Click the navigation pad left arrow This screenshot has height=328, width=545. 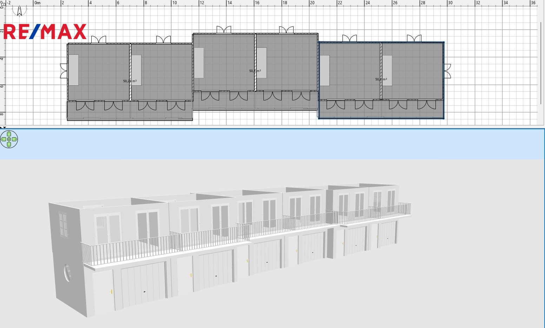(x=4, y=139)
